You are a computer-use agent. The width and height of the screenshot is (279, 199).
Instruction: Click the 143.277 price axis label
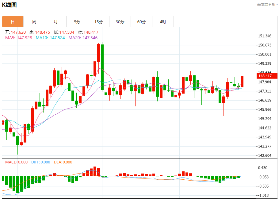(x=265, y=146)
